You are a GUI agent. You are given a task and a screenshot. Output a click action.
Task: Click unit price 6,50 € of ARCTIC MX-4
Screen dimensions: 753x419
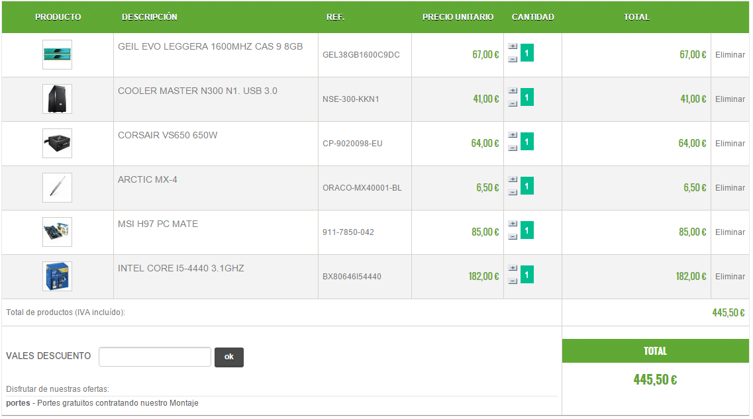(x=487, y=188)
